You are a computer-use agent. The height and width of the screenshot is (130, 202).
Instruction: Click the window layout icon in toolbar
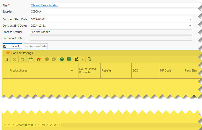click(23, 59)
